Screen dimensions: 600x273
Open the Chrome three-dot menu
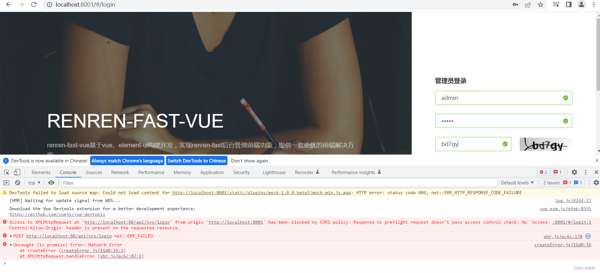(x=594, y=4)
